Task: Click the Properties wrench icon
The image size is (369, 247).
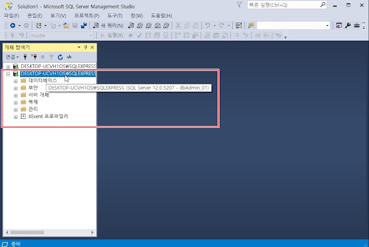Action: point(348,25)
